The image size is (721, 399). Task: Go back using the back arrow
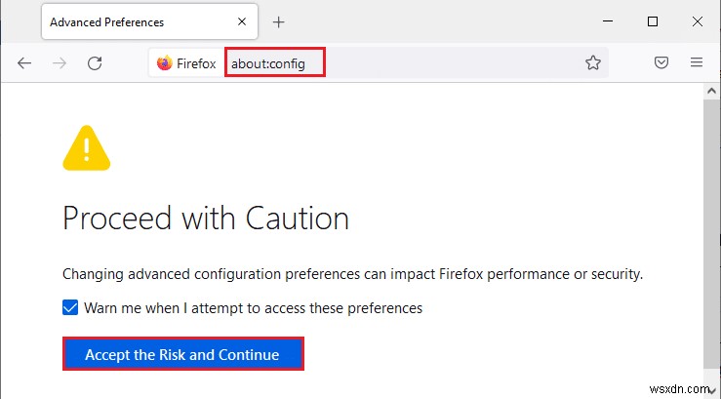(24, 62)
